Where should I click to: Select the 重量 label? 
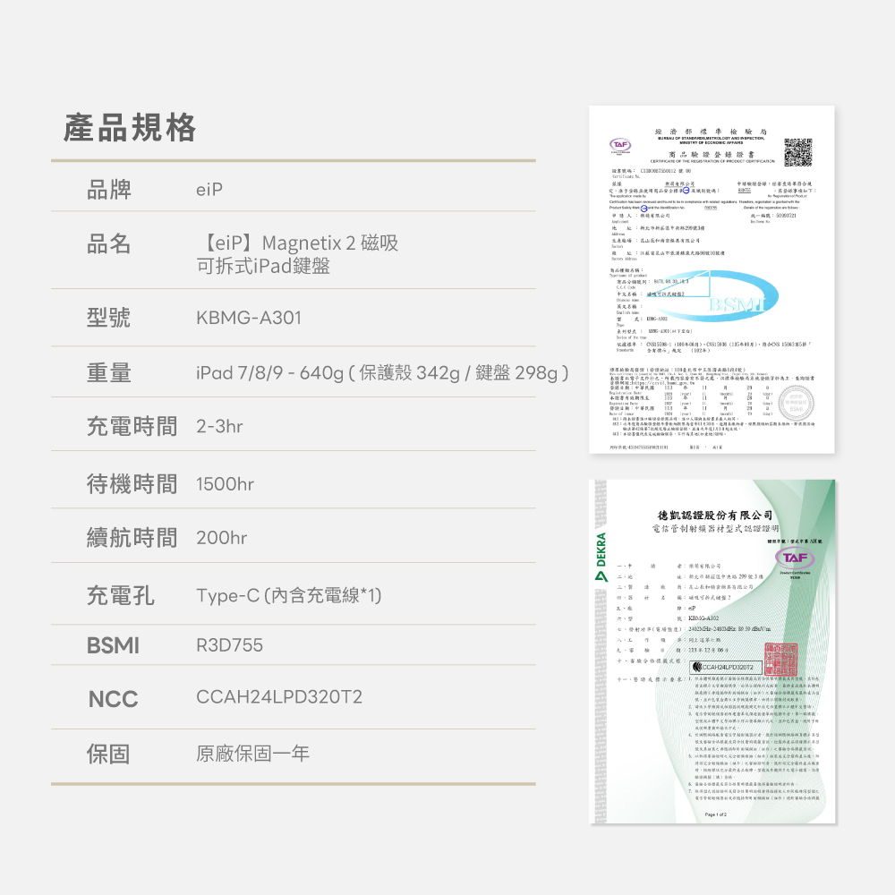click(x=109, y=372)
